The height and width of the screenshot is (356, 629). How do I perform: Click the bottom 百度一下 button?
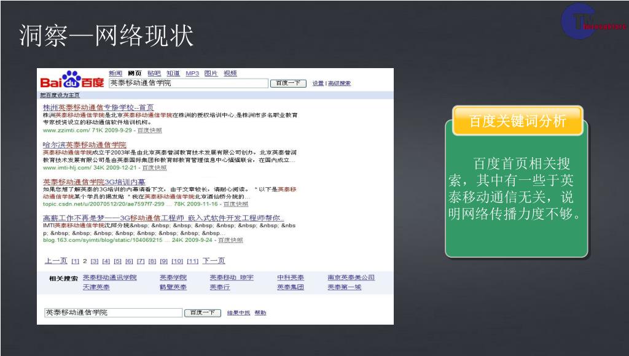[x=203, y=312]
